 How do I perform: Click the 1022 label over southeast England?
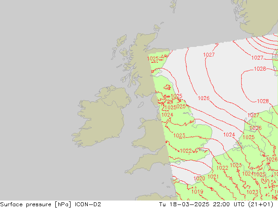pos(185,151)
